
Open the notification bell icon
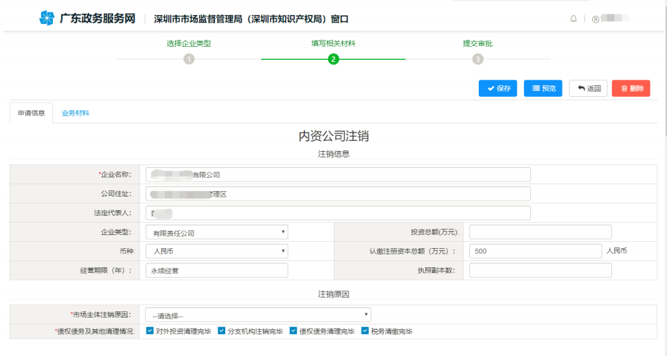(x=574, y=19)
